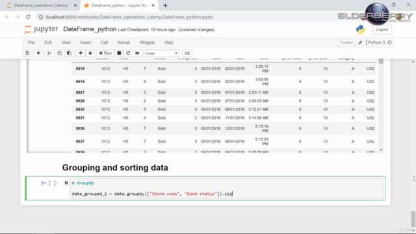Click the Last Checkpoint 19 hours ago text
The height and width of the screenshot is (234, 416).
(x=147, y=30)
